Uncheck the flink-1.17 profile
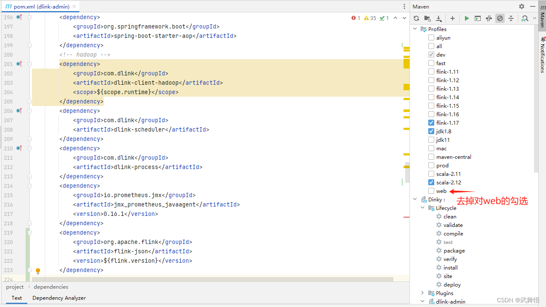Viewport: 546px width, 307px height. pyautogui.click(x=431, y=123)
